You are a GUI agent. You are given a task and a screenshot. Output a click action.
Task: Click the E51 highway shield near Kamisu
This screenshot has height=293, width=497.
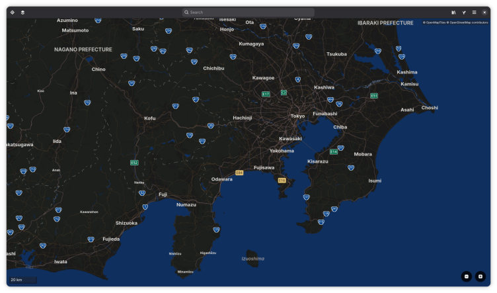(374, 96)
